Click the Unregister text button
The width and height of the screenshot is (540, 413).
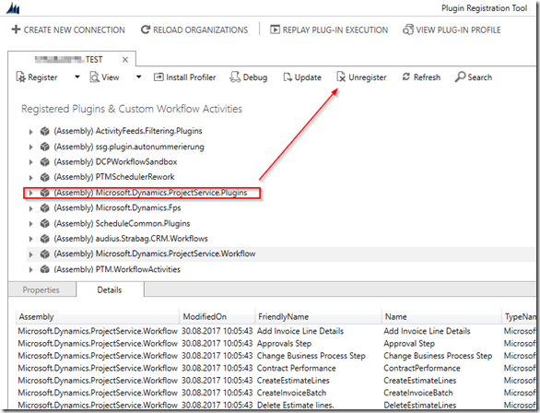click(x=367, y=77)
